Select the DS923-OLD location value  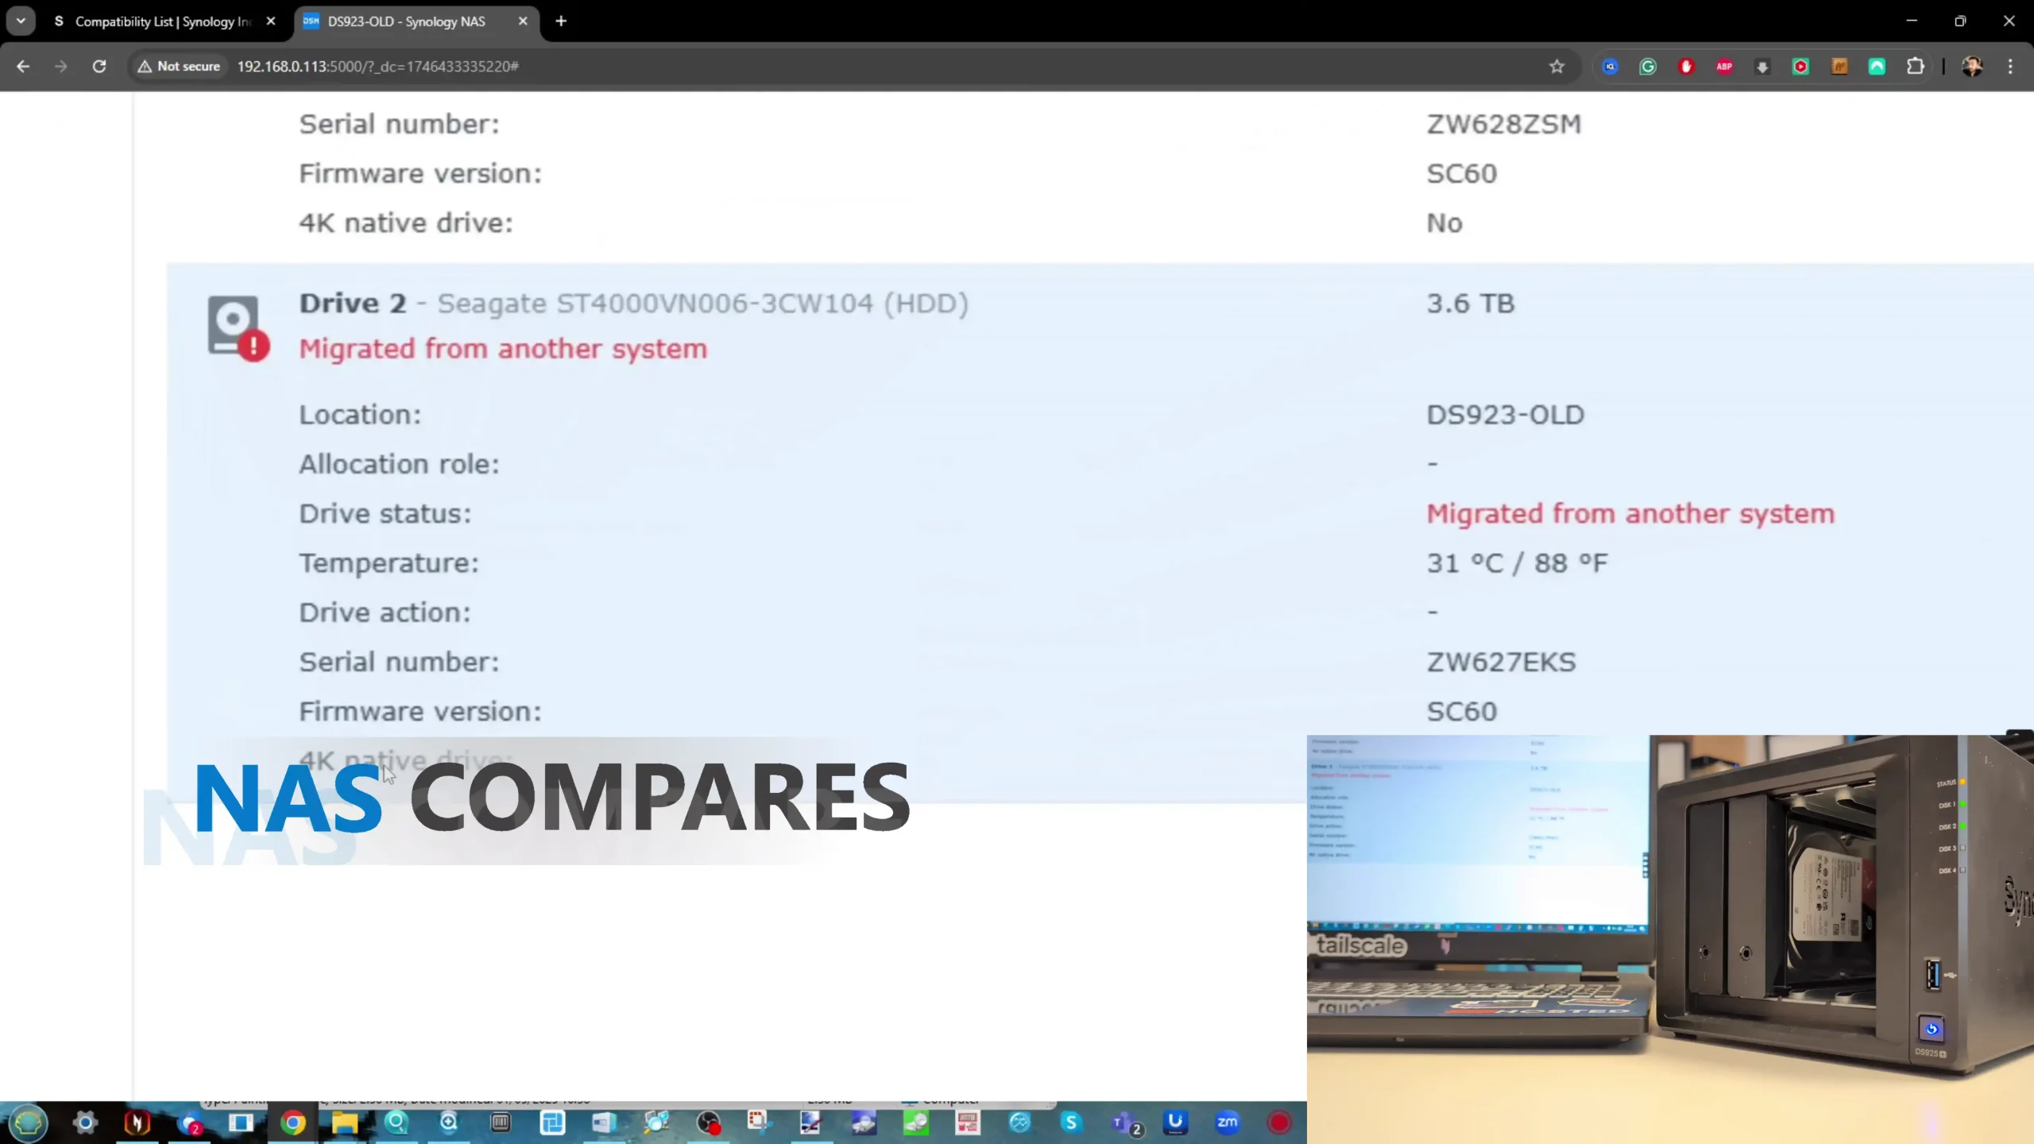click(1505, 415)
